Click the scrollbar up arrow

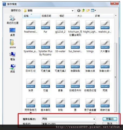pyautogui.click(x=116, y=15)
